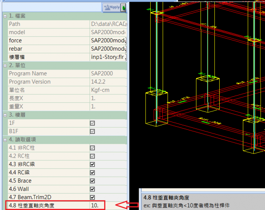The image size is (265, 210).
Task: Open the rebar file dropdown
Action: tap(126, 49)
